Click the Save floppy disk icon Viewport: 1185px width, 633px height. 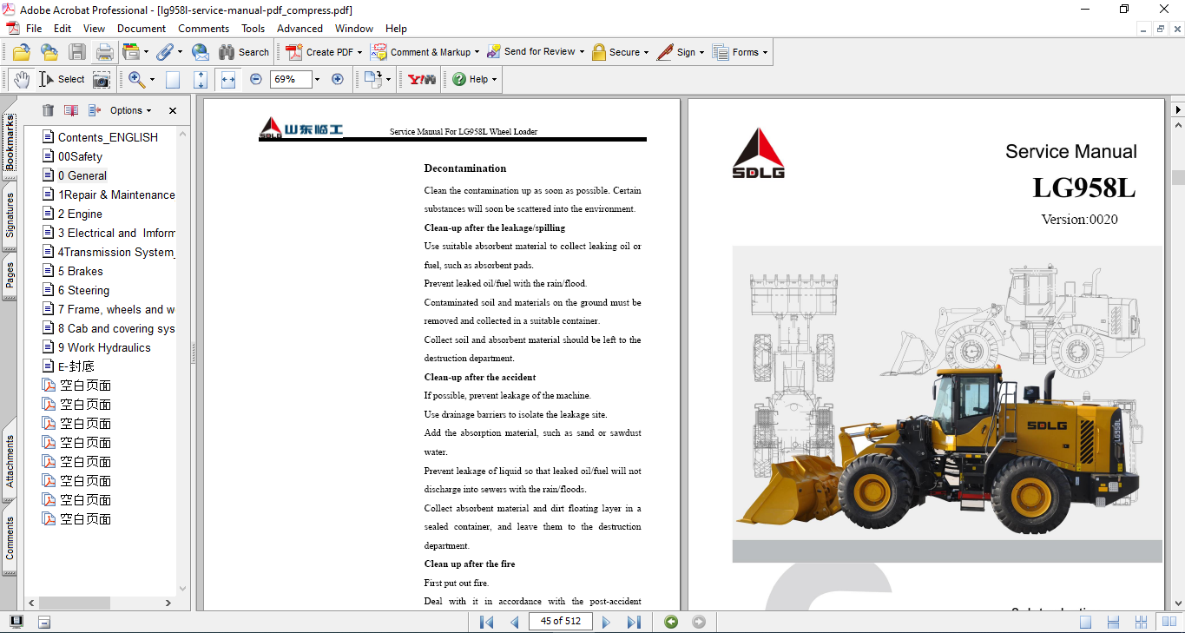point(77,52)
